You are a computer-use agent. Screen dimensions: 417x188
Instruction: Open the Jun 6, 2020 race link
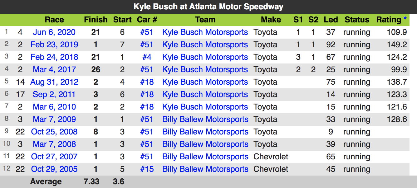pos(54,32)
